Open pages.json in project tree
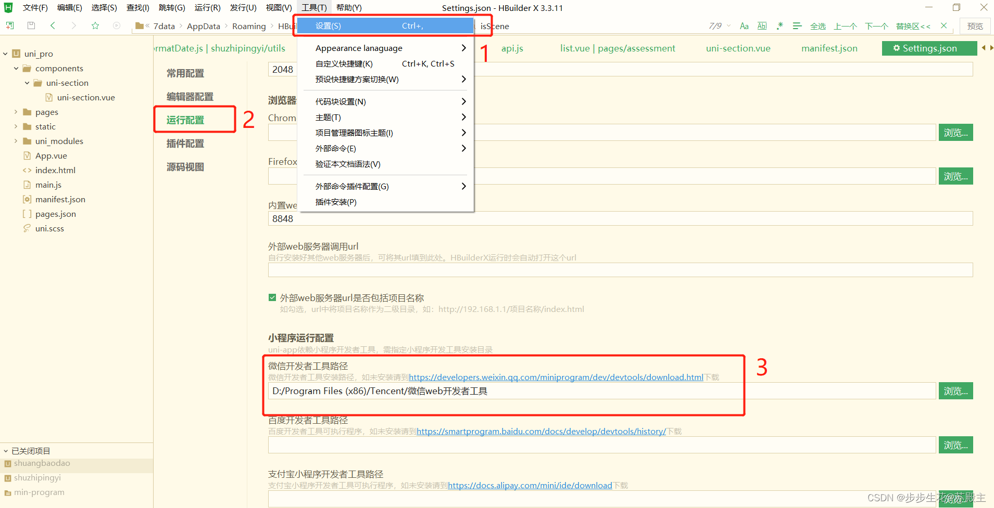Image resolution: width=994 pixels, height=508 pixels. pos(56,214)
